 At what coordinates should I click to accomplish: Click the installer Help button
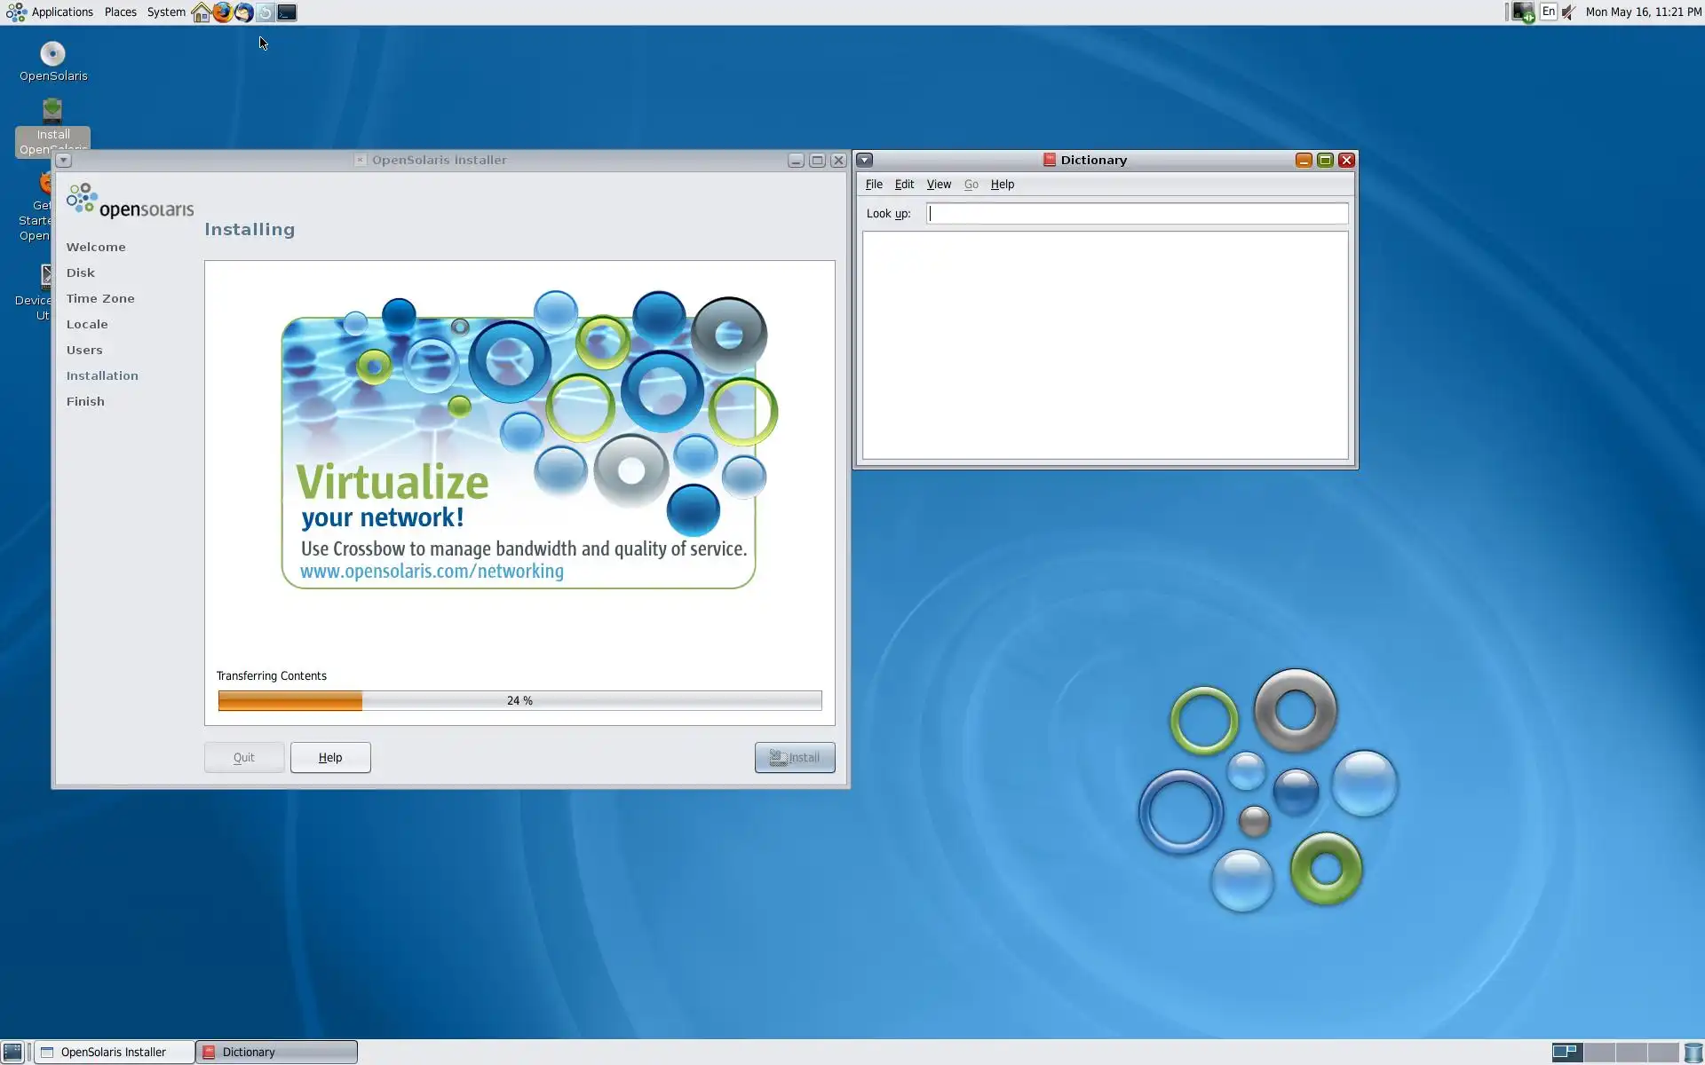(x=330, y=757)
